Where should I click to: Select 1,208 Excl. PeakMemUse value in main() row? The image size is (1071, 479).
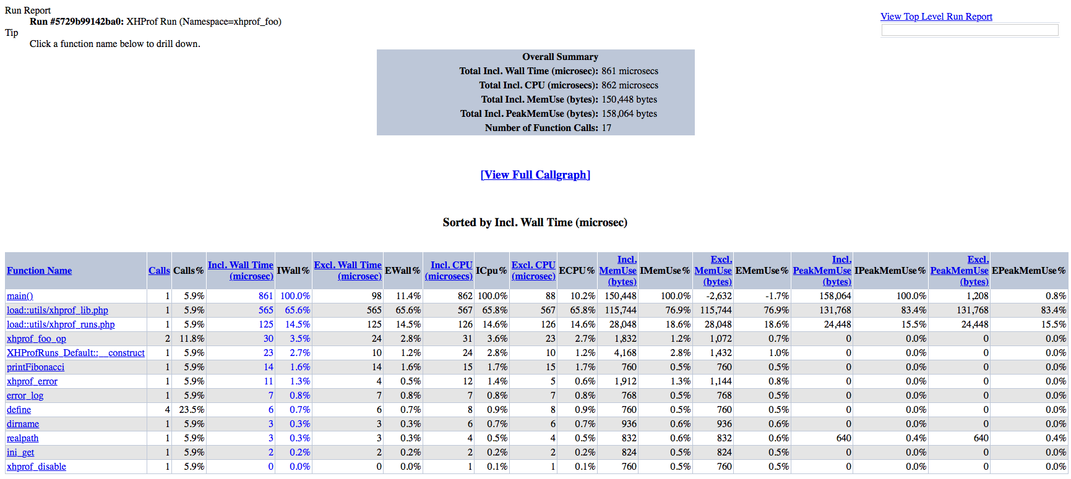click(978, 296)
